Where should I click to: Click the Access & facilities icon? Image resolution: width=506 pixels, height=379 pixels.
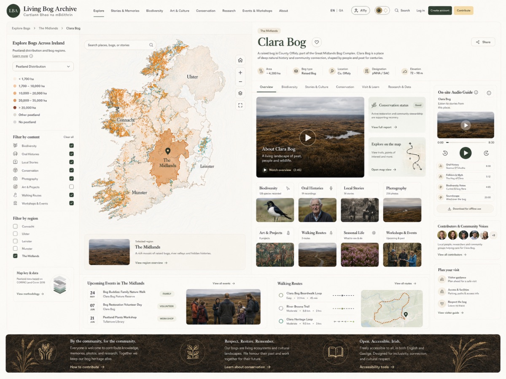tap(442, 291)
